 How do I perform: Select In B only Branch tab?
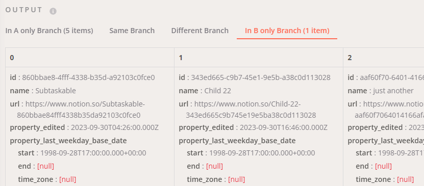(287, 31)
